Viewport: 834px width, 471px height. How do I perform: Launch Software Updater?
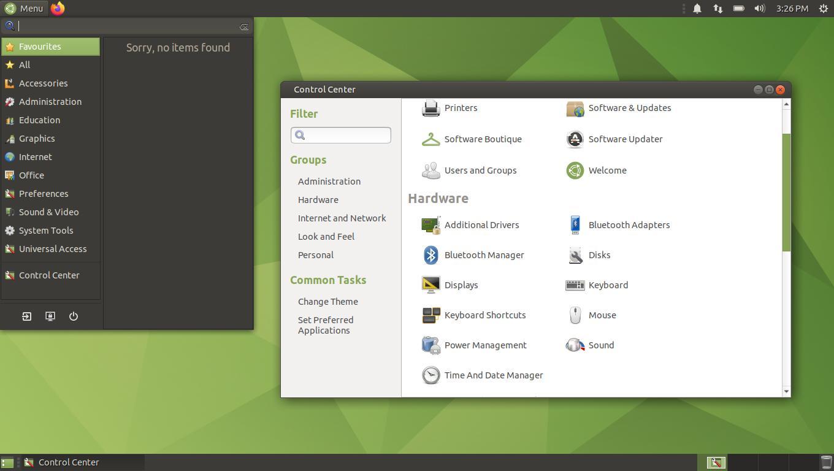[x=625, y=139]
